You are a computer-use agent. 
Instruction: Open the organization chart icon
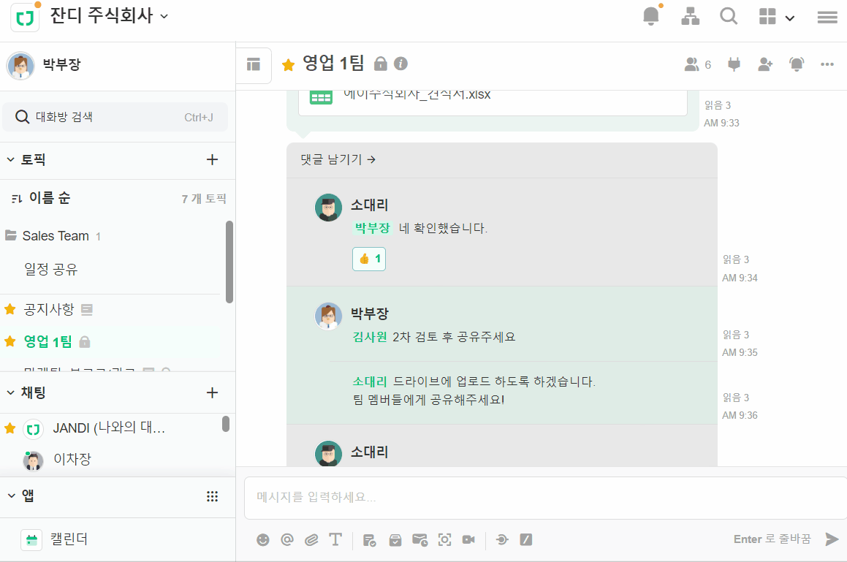(x=690, y=16)
